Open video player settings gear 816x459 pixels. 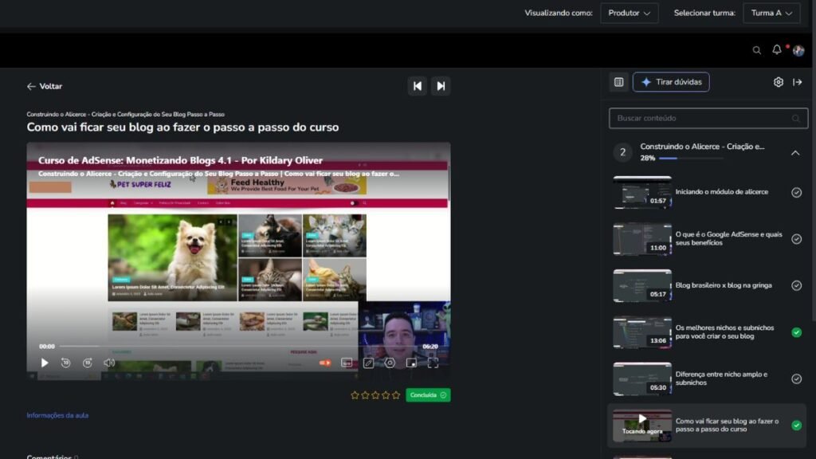[x=390, y=363]
